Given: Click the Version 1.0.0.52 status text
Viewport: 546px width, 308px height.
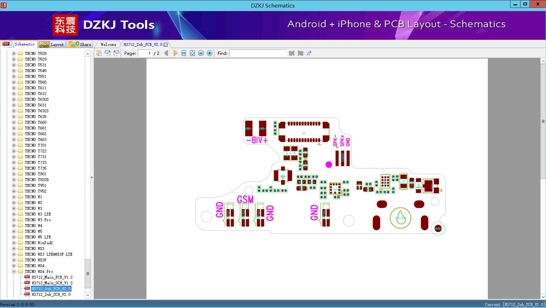Looking at the screenshot, I should tap(17, 304).
